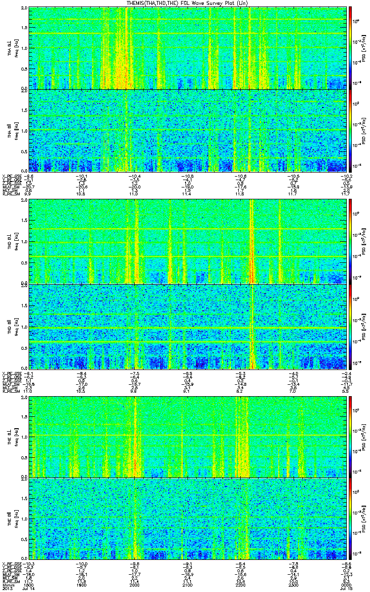The width and height of the screenshot is (370, 592).
Task: Click the 'THA B⊥ freq [Hz]' axis label
Action: pyautogui.click(x=12, y=48)
